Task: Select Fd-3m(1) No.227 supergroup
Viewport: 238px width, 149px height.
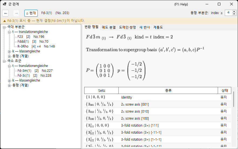Action: click(35, 71)
